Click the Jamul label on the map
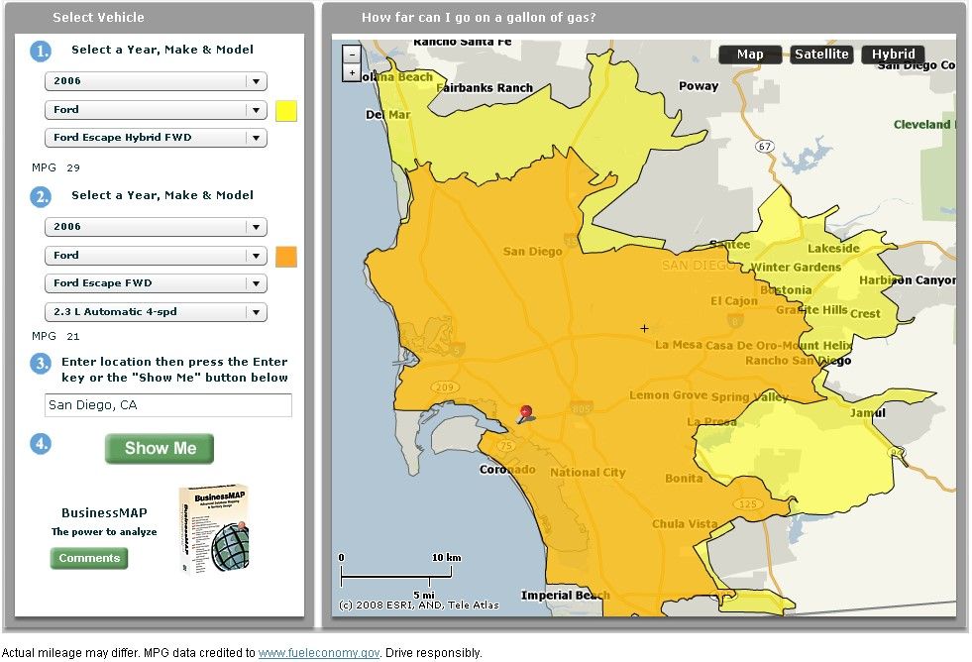The height and width of the screenshot is (662, 972). pos(867,413)
